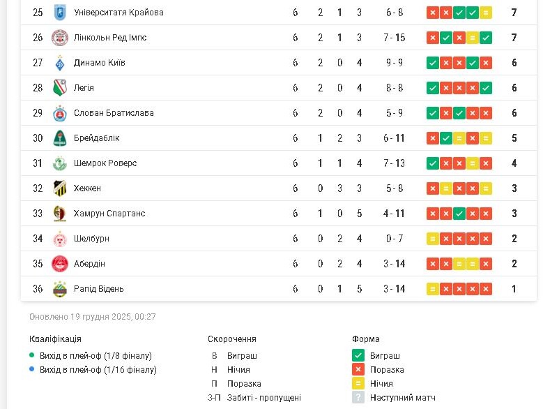Click the green Виграш legend icon

point(358,356)
